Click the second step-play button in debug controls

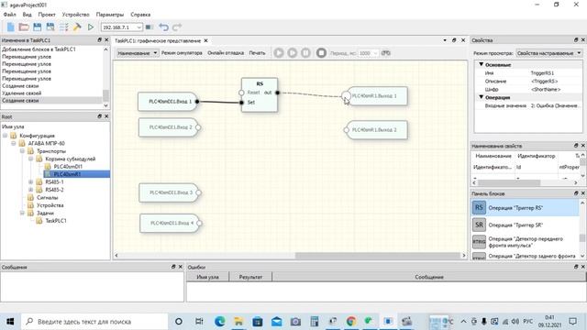pos(293,53)
